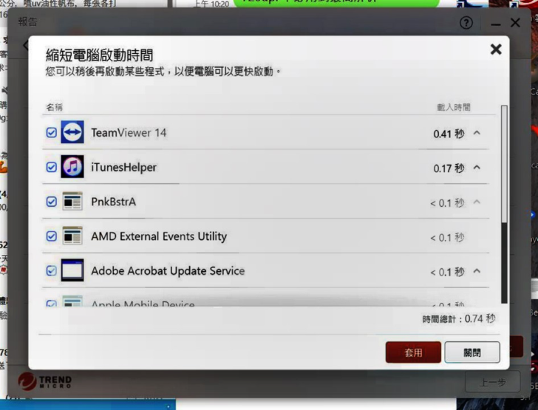Uncheck the TeamViewer 14 checkbox
This screenshot has height=410, width=538.
[x=52, y=132]
